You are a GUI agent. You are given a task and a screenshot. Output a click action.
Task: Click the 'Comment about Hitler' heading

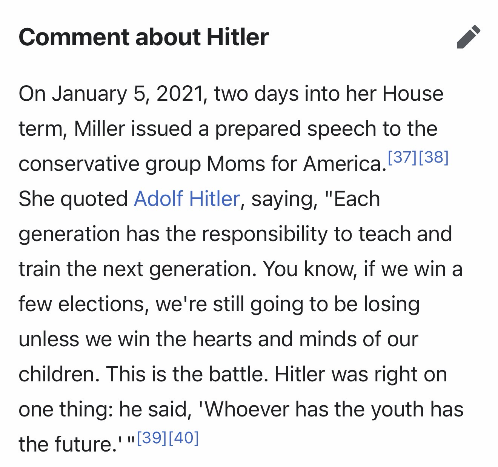[x=144, y=37]
